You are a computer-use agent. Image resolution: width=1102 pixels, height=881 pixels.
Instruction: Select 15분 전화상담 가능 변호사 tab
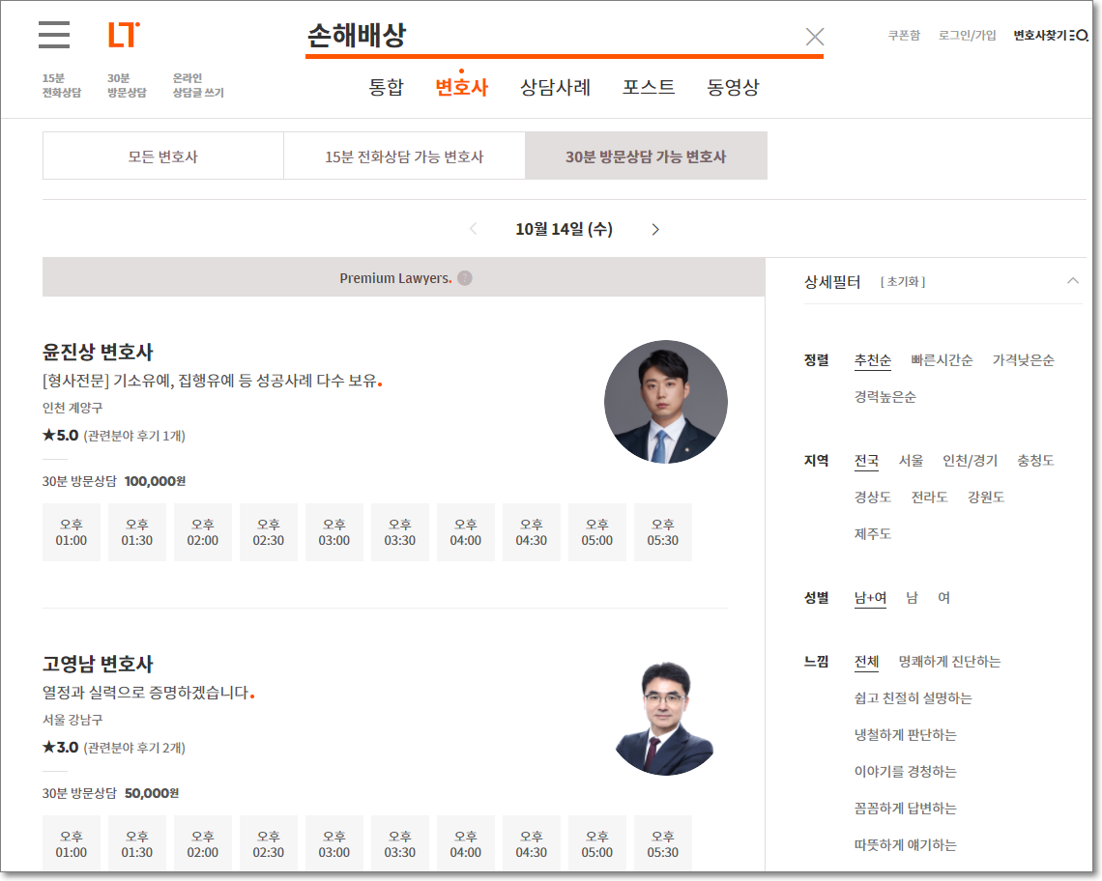tap(404, 156)
